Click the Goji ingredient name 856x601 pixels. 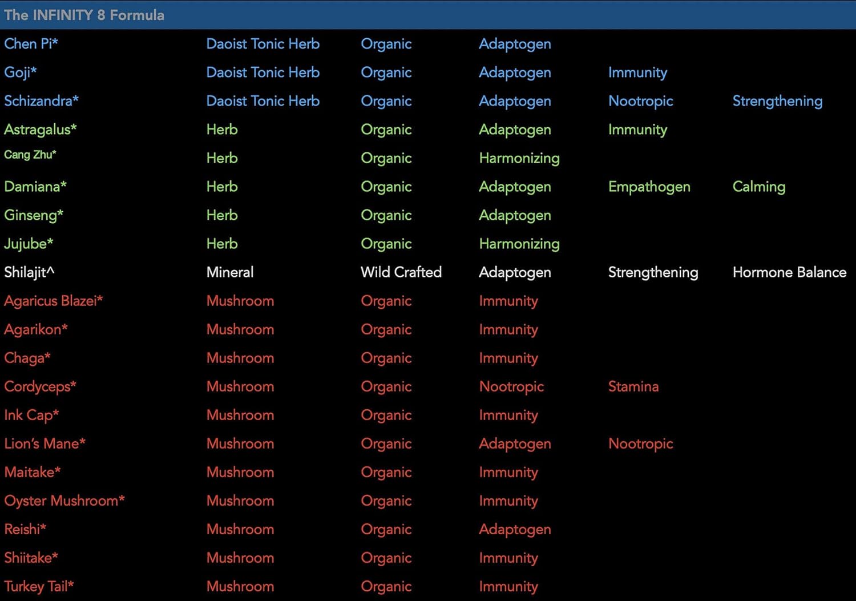[20, 72]
